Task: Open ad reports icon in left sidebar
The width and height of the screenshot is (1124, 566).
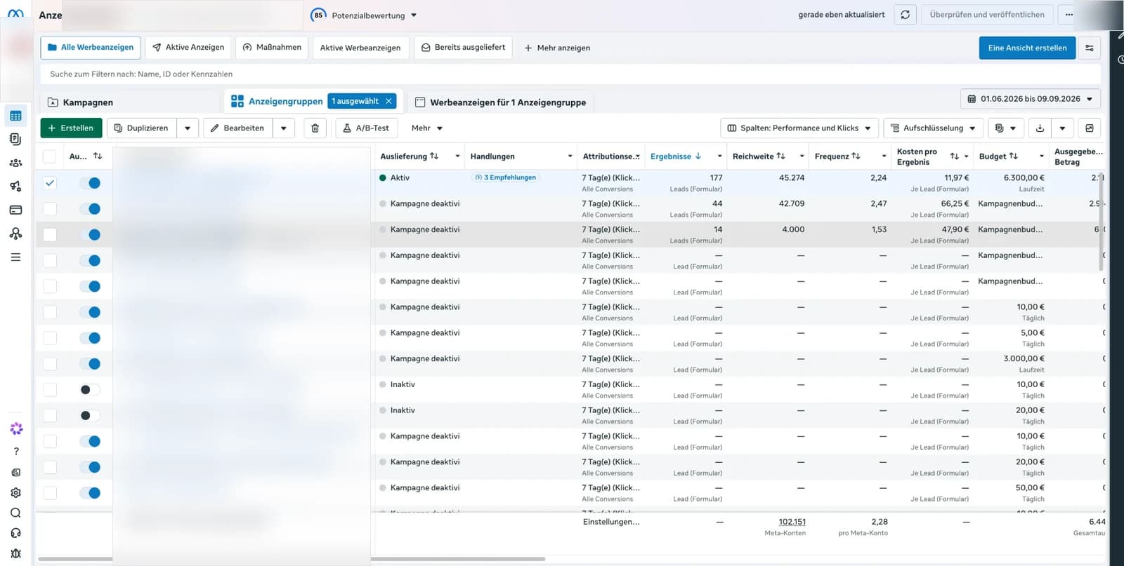Action: pyautogui.click(x=15, y=139)
